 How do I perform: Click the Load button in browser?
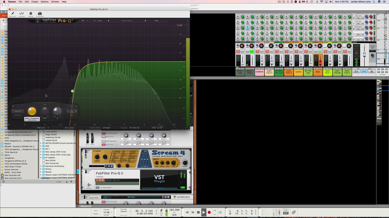coord(59,182)
